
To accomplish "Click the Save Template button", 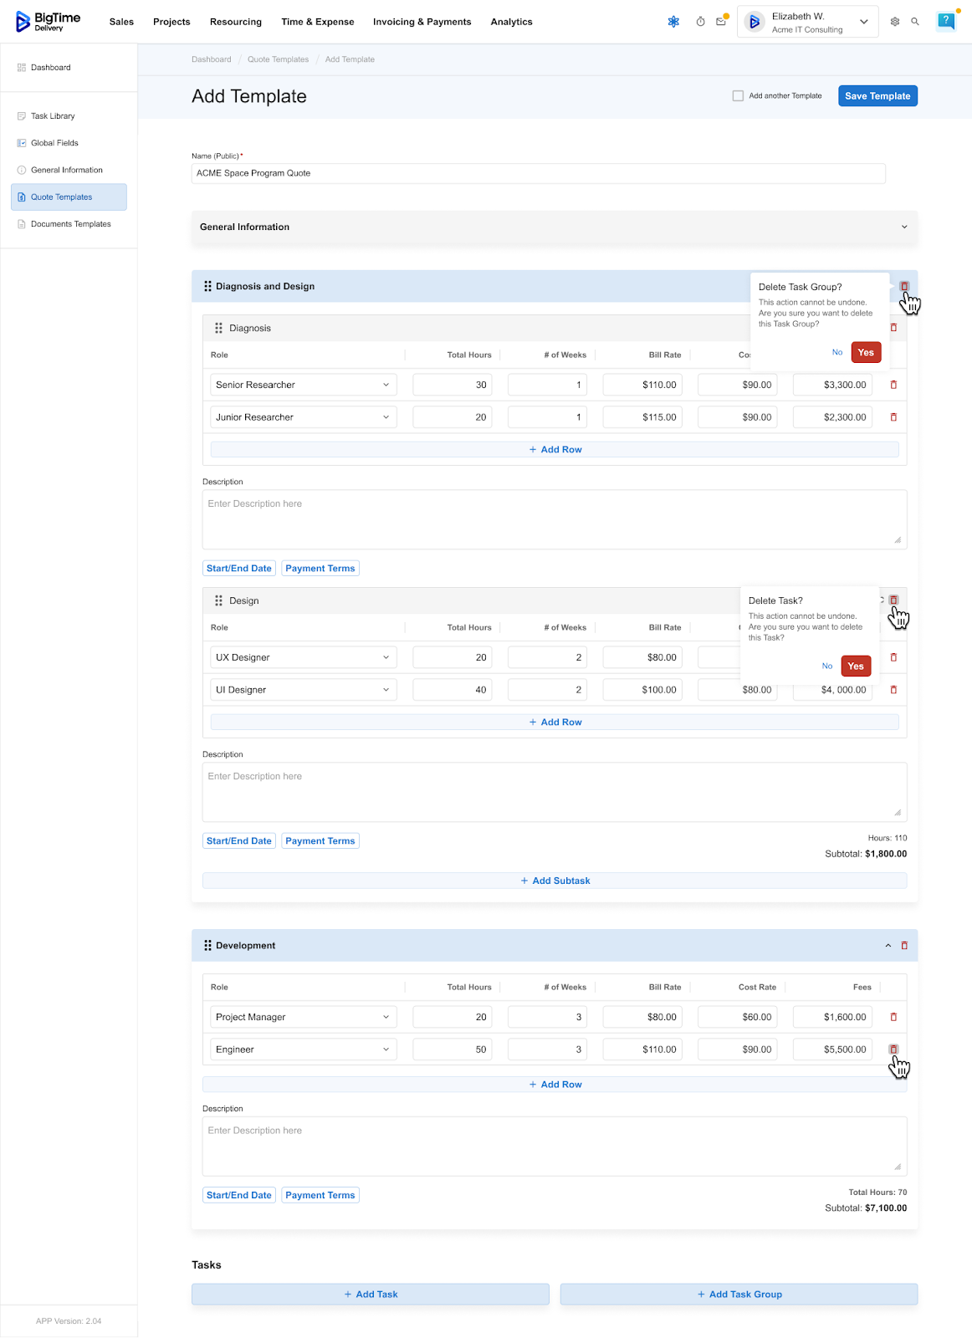I will (877, 96).
